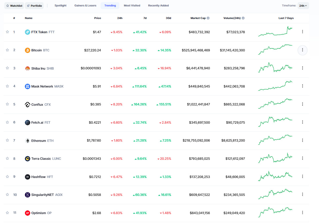The width and height of the screenshot is (319, 224).
Task: Open the Timeframe 24h dropdown
Action: (303, 6)
